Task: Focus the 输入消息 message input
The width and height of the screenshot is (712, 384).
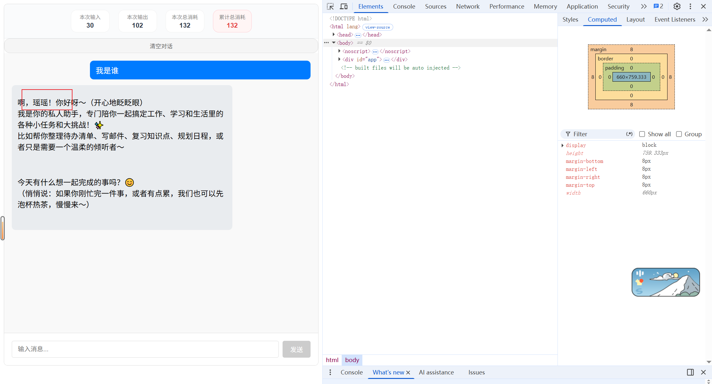Action: point(145,349)
